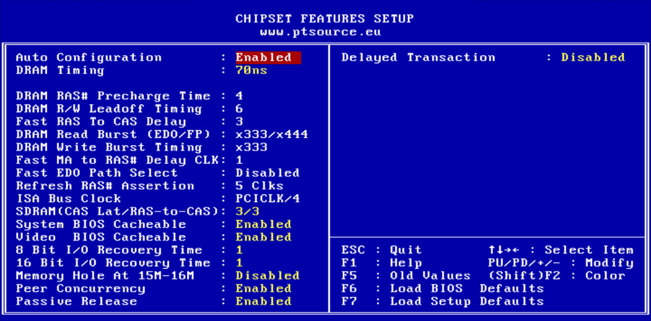Click the System BIOS Cacheable label
The image size is (651, 321).
101,225
